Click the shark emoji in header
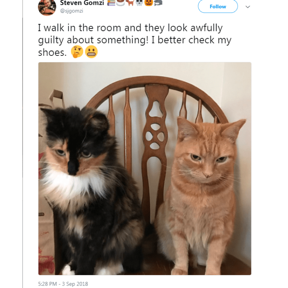 [x=158, y=3]
